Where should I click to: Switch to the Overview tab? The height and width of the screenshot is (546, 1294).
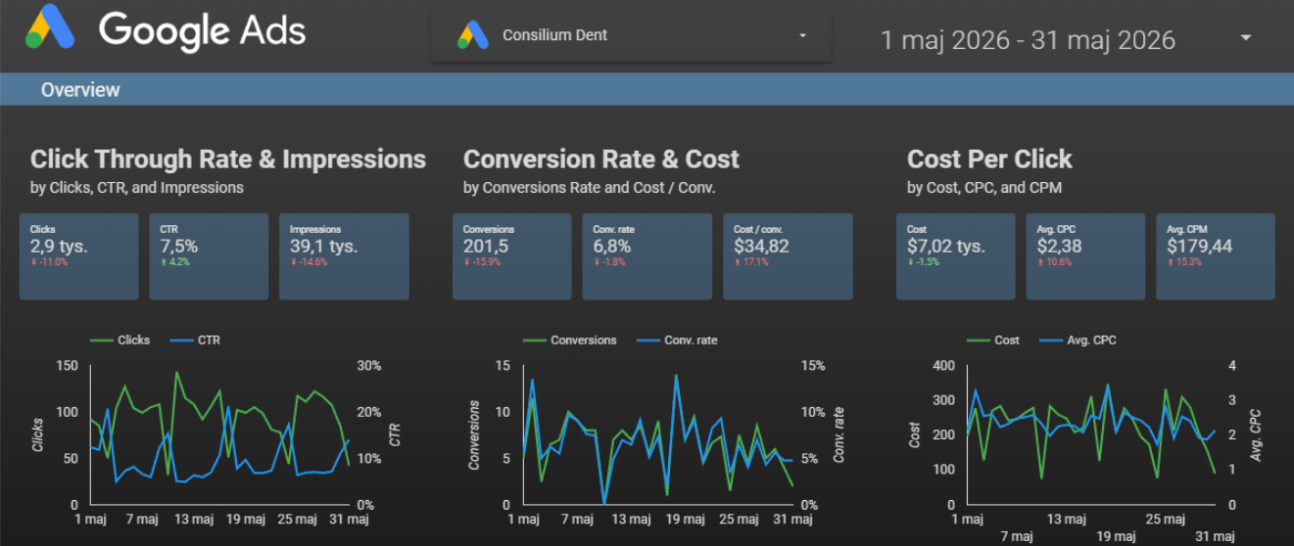click(x=80, y=90)
